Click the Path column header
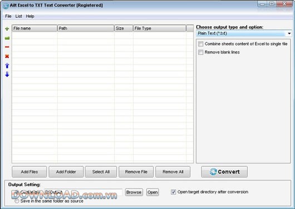 [x=86, y=28]
